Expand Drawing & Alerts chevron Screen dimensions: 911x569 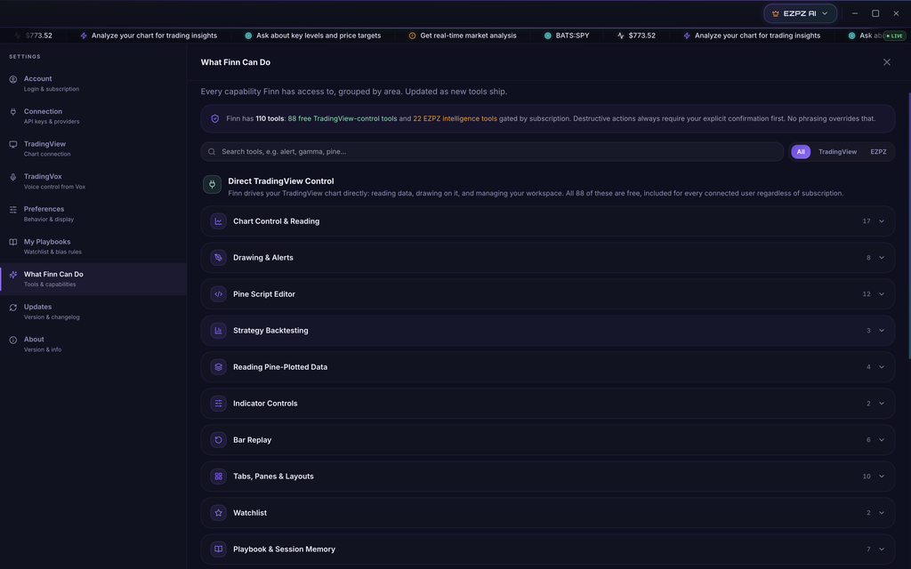pyautogui.click(x=882, y=258)
